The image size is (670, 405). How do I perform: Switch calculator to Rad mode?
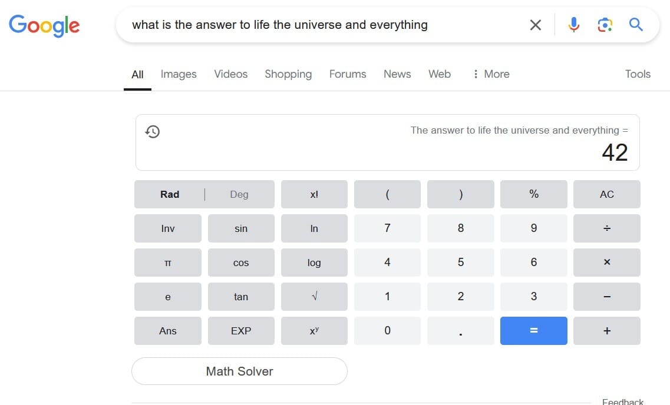(170, 194)
